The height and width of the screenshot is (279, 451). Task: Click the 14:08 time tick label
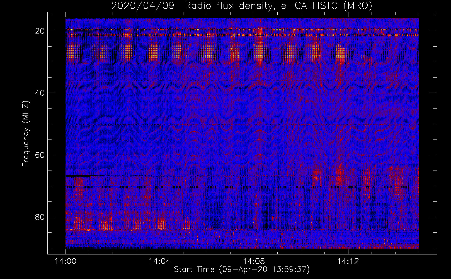(254, 261)
